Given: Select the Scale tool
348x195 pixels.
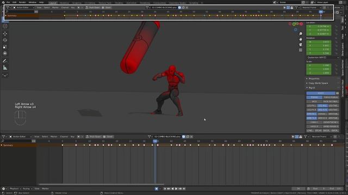Looking at the screenshot, I should 5,47.
